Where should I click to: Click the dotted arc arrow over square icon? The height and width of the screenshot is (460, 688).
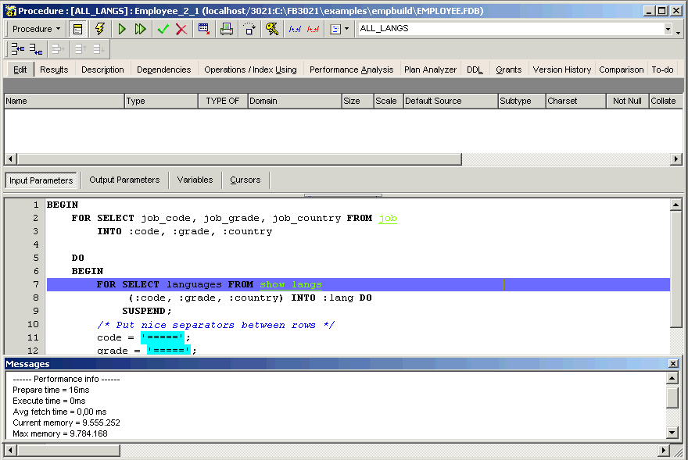(x=249, y=30)
